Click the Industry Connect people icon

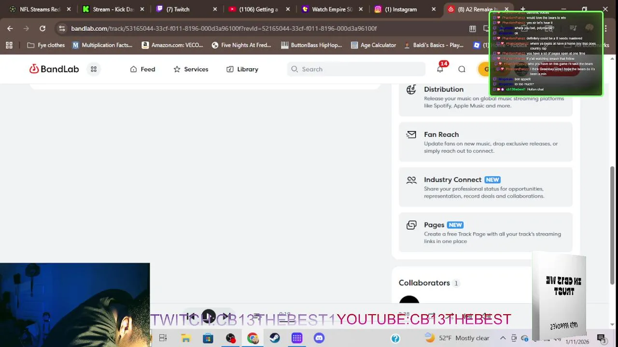point(411,180)
